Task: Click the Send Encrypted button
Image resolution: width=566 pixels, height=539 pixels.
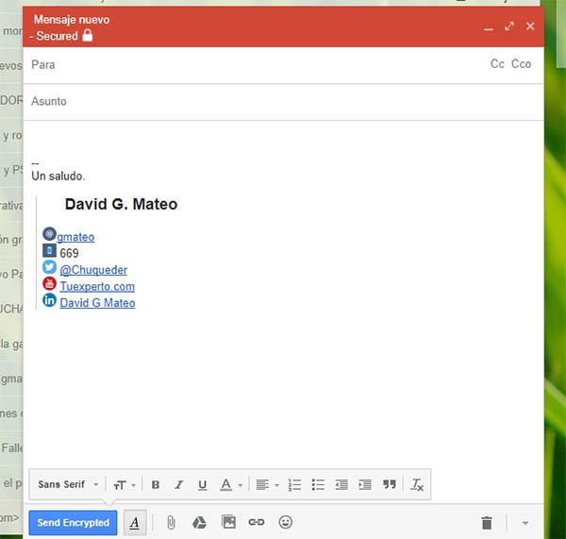Action: click(x=73, y=522)
